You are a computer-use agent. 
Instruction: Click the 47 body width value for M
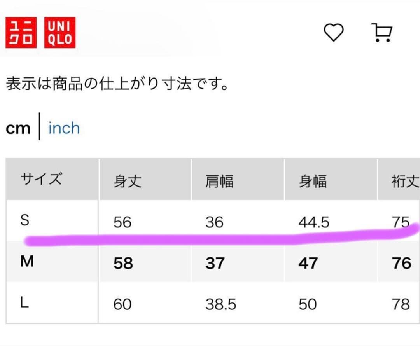pyautogui.click(x=308, y=263)
